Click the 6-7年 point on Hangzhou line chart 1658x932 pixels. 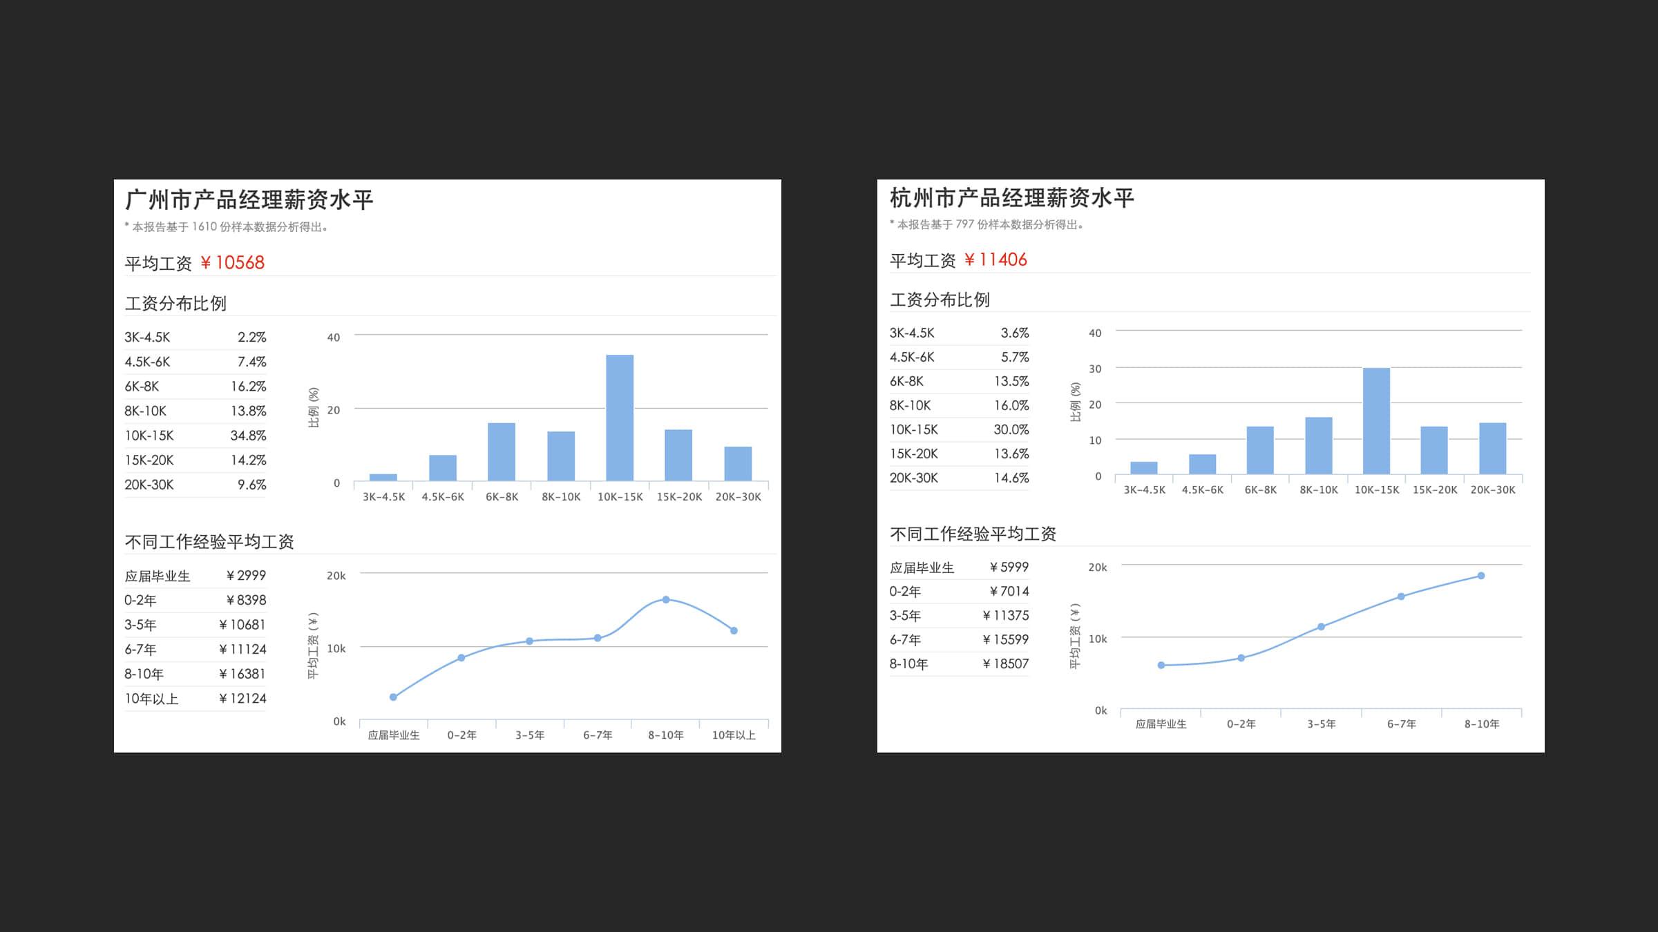tap(1401, 596)
